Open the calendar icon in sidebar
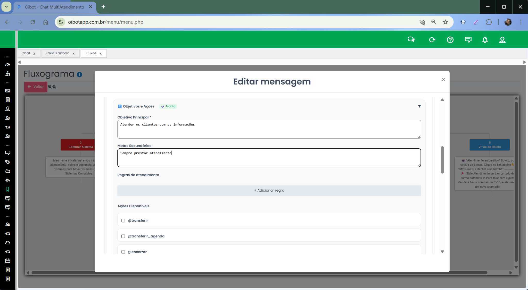 8,261
